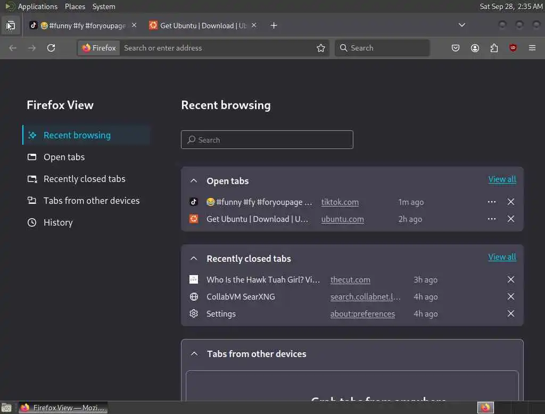
Task: Select Recently closed tabs in sidebar
Action: [x=87, y=179]
